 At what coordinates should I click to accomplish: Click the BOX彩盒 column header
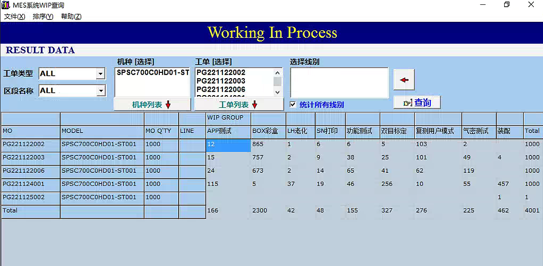268,131
